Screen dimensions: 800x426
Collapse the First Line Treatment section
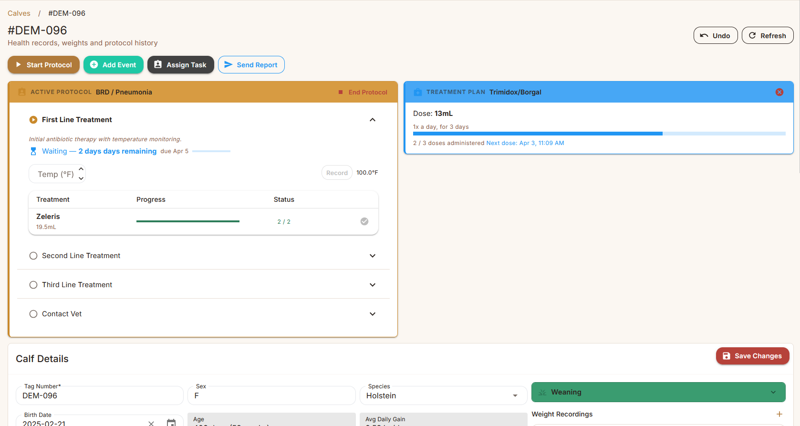point(373,120)
